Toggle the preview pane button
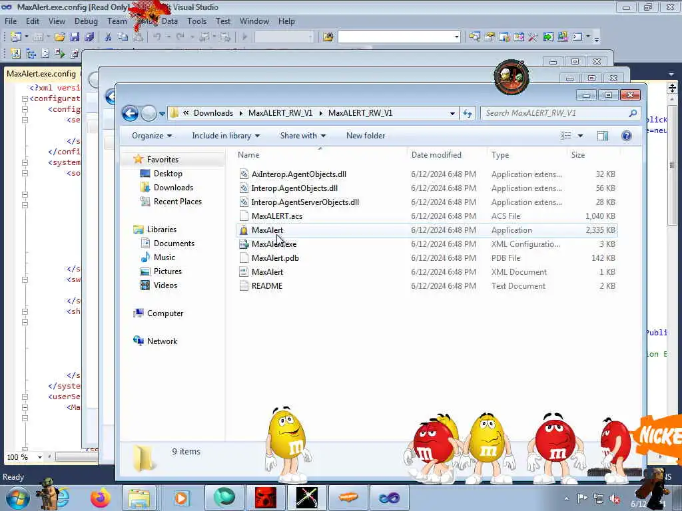Viewport: 682px width, 511px height. pyautogui.click(x=602, y=136)
